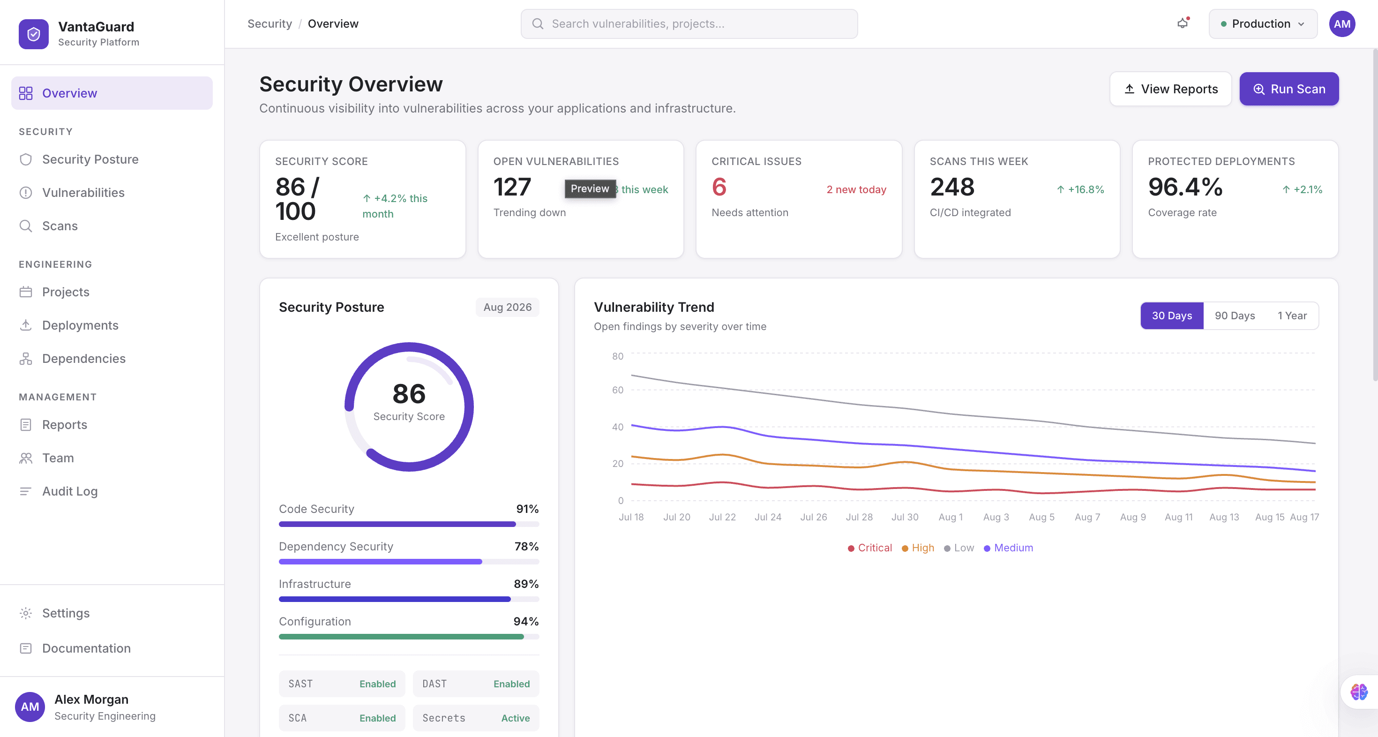Viewport: 1378px width, 737px height.
Task: Click the SAST Enabled status tile
Action: (x=342, y=684)
